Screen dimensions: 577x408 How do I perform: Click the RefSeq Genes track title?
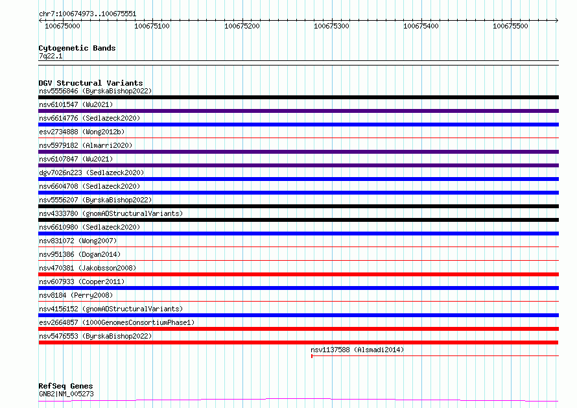tap(65, 387)
